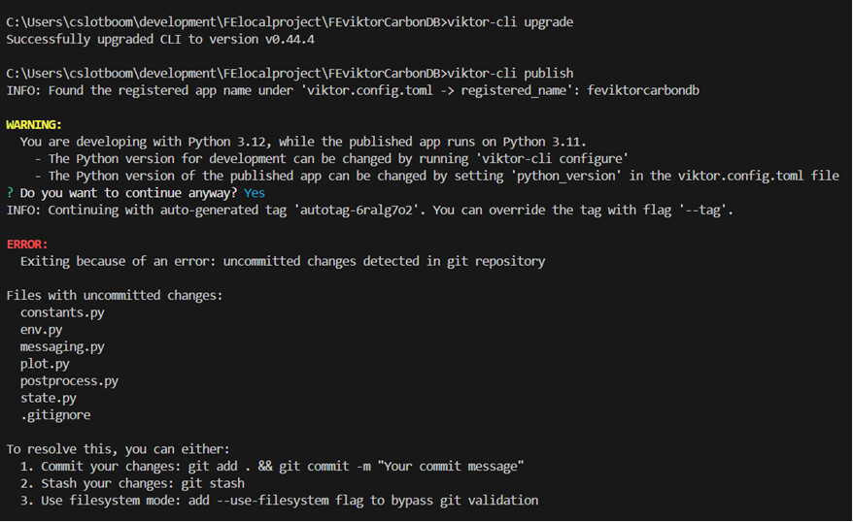The image size is (853, 522).
Task: Click plot.py in the file list
Action: pos(45,364)
